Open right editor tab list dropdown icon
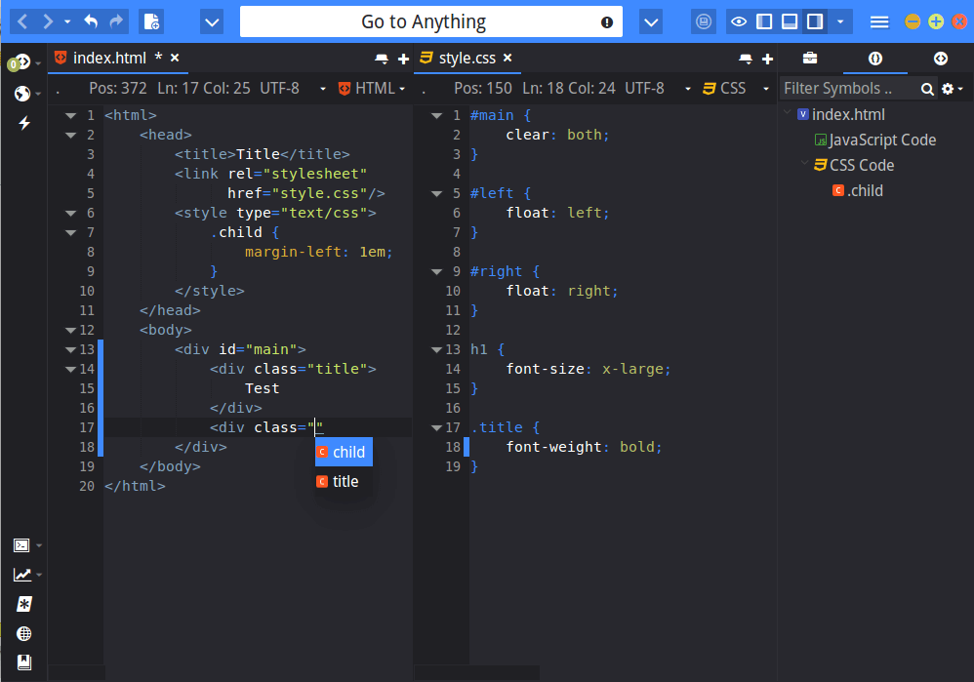 (x=746, y=59)
